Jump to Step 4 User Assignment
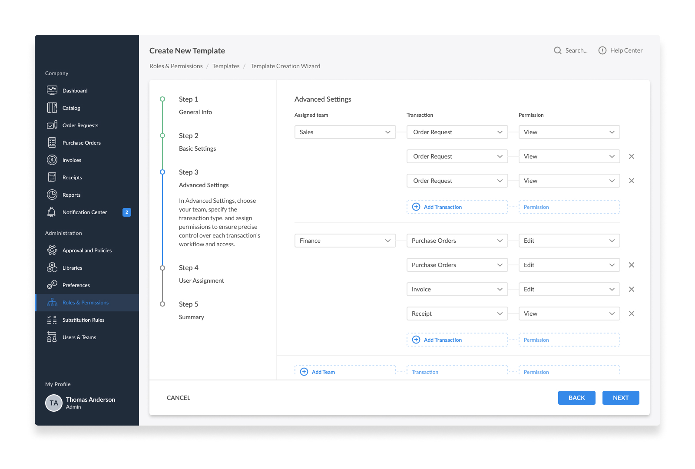Viewport: 695px width, 469px height. coord(202,274)
